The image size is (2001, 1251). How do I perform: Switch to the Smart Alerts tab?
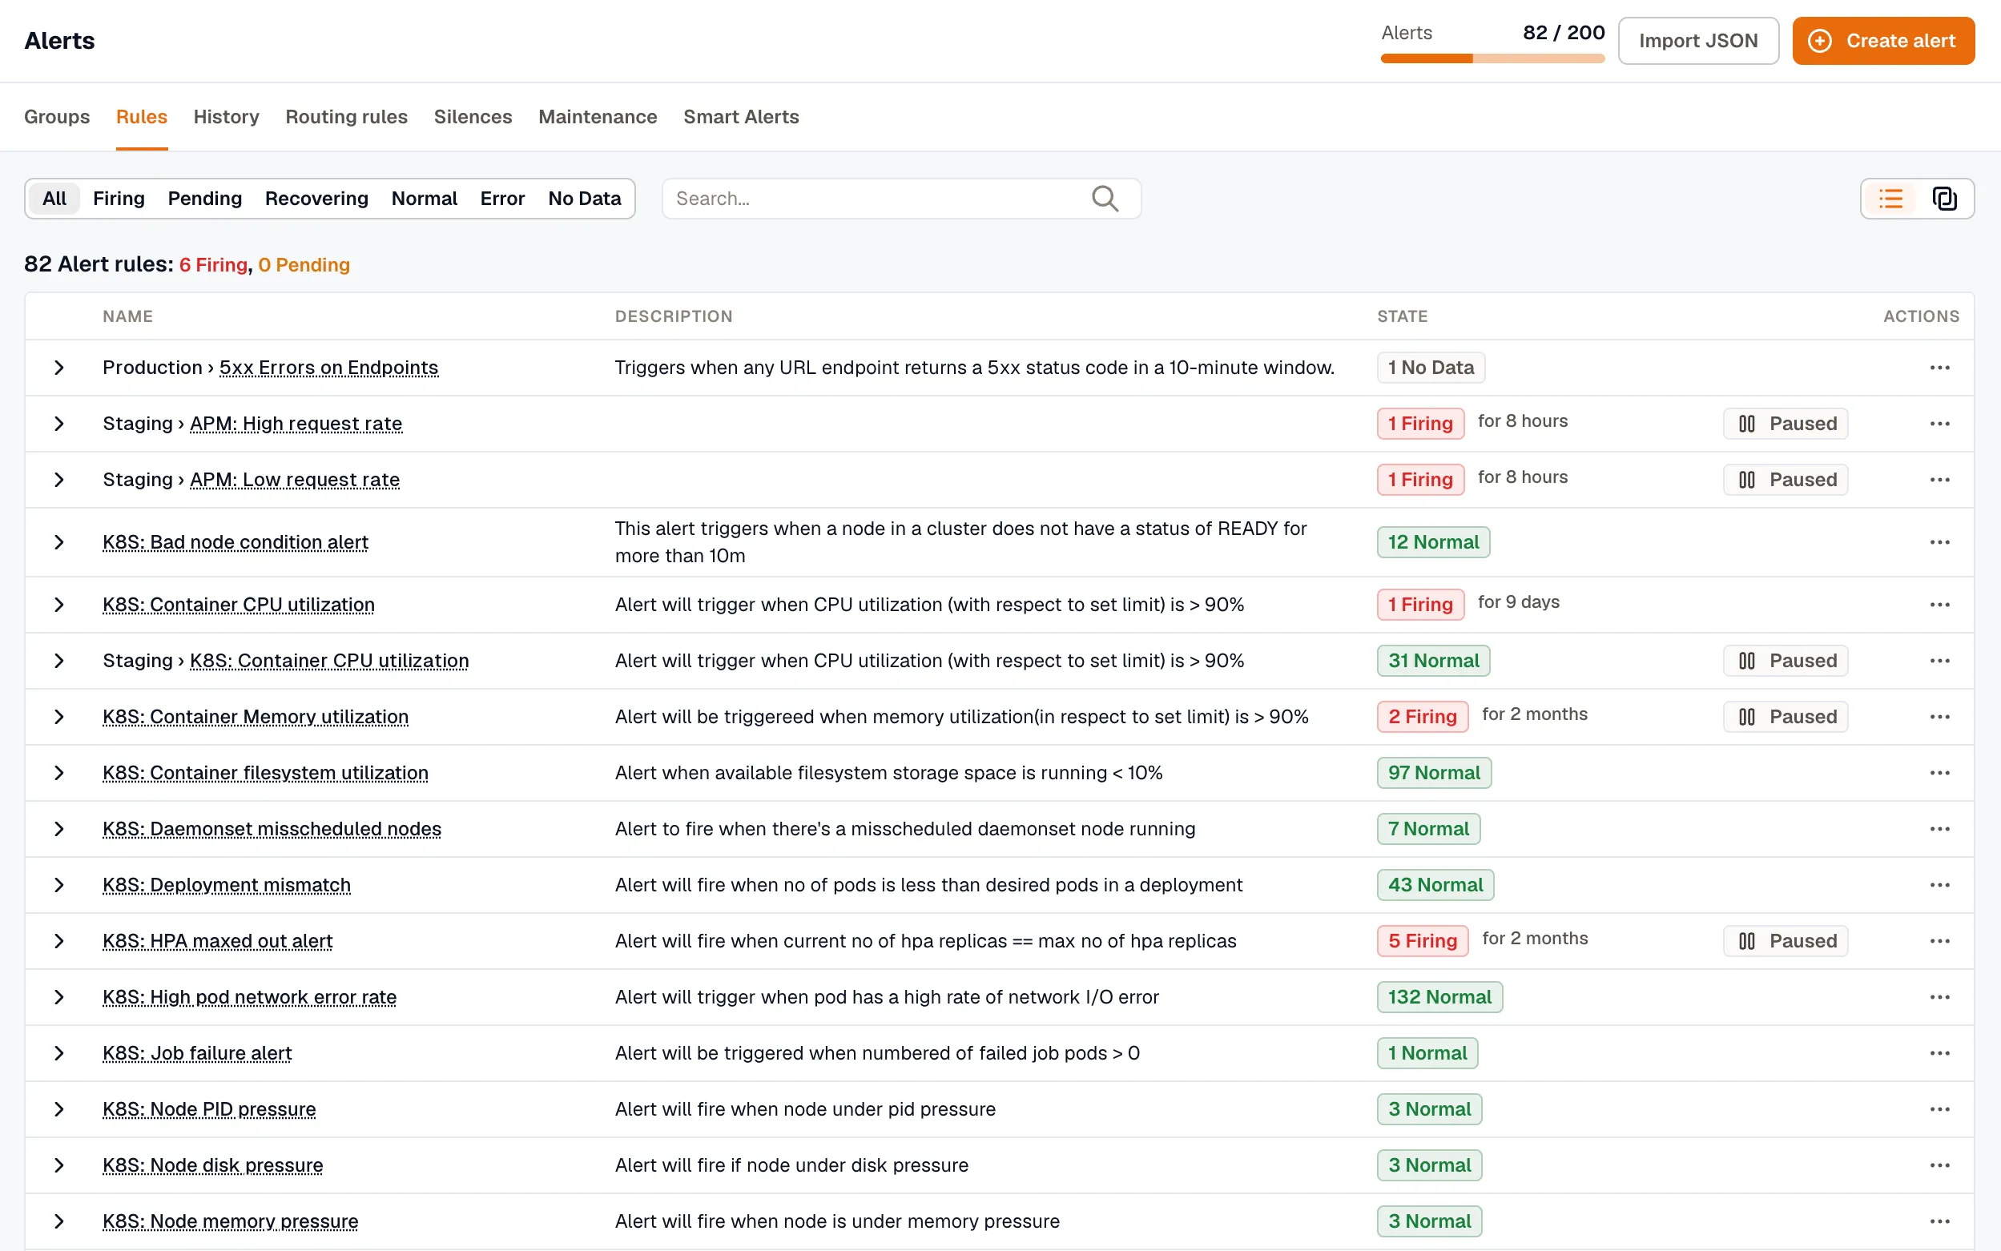point(741,117)
